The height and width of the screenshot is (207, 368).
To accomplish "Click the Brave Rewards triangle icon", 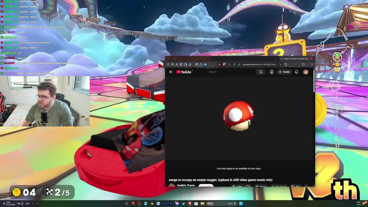I will (x=219, y=64).
